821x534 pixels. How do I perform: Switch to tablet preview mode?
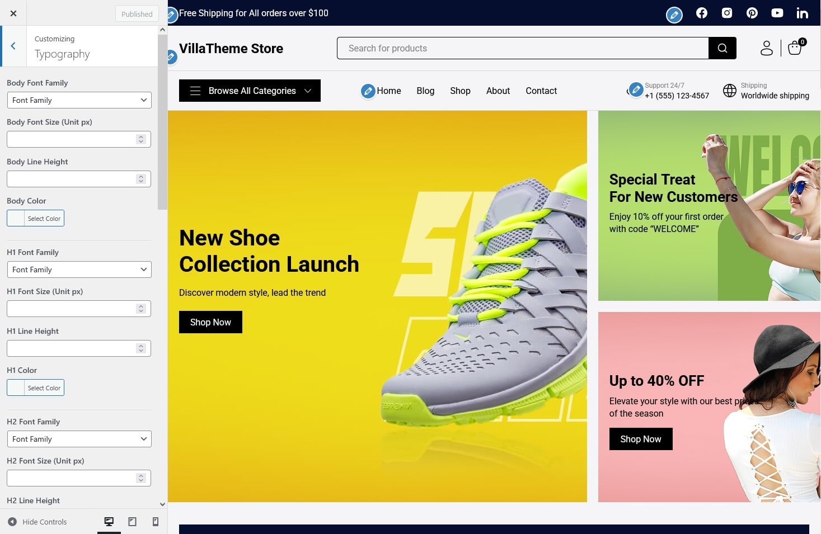(132, 522)
